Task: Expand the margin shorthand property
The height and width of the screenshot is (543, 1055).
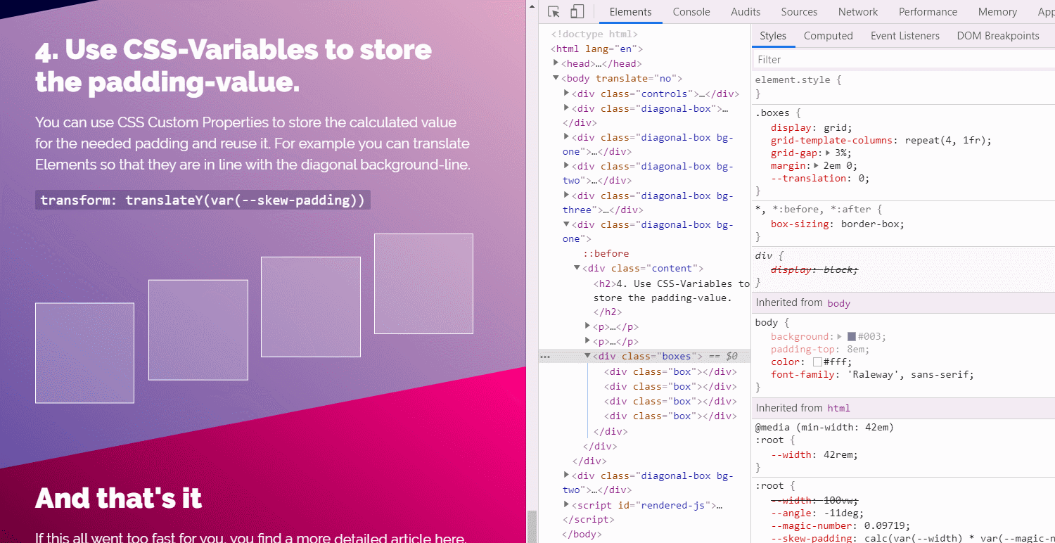Action: [x=817, y=166]
